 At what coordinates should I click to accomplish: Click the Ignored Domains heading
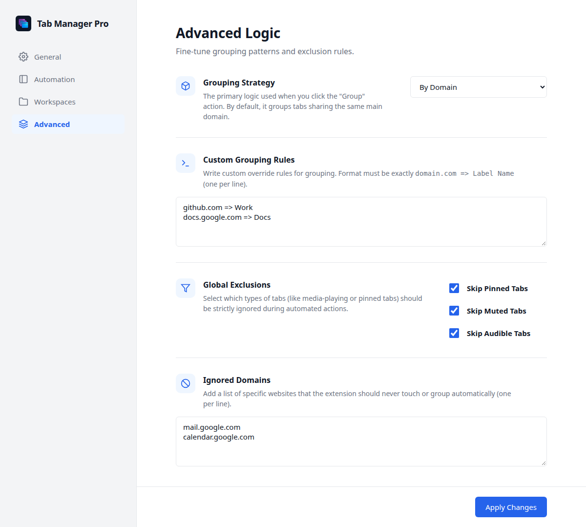[x=237, y=380]
